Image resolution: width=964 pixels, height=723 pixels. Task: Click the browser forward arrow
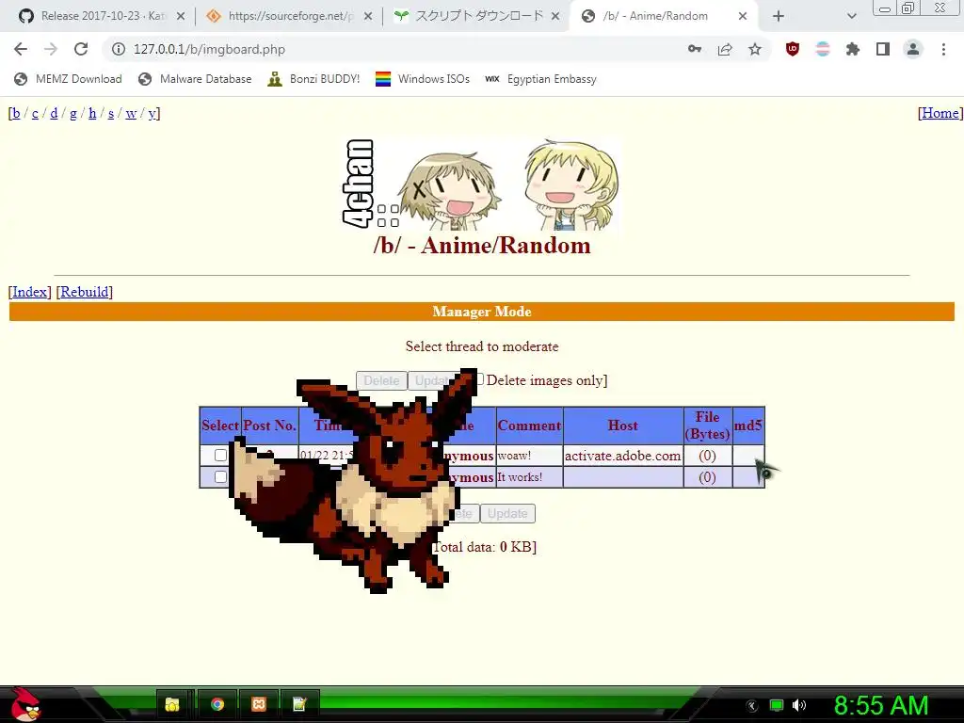51,49
